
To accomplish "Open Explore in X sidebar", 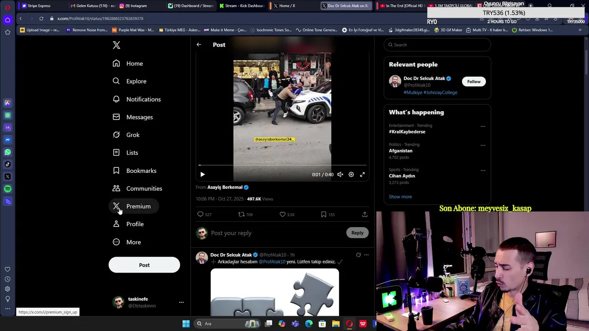I will click(130, 81).
